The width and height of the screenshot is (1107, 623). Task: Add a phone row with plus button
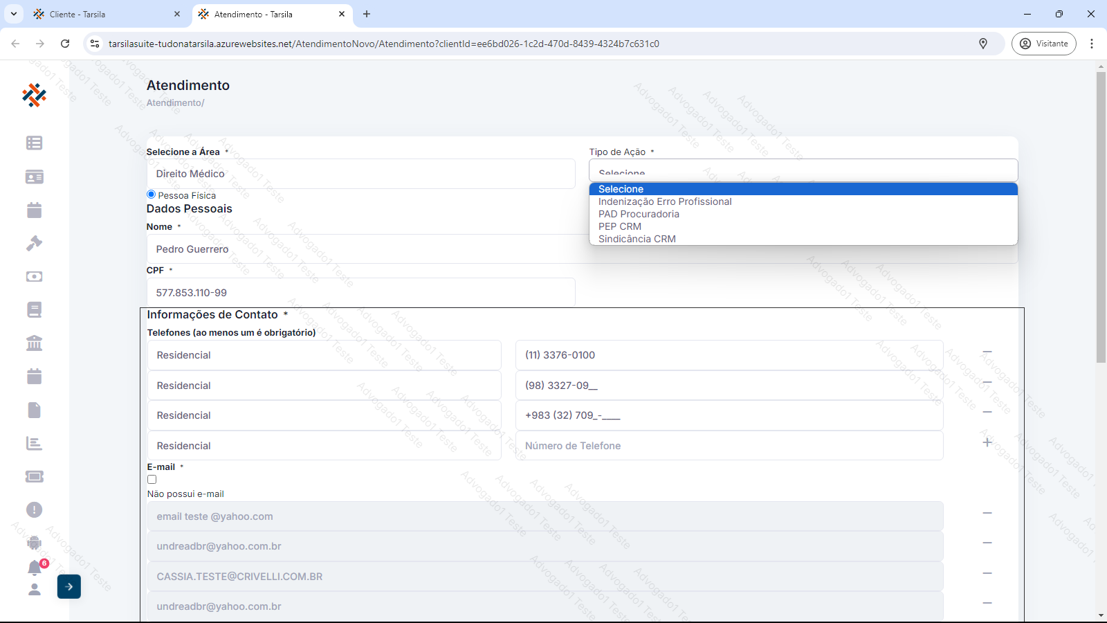tap(987, 442)
